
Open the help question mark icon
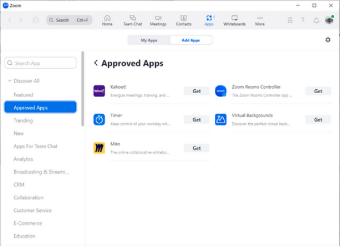pos(303,20)
